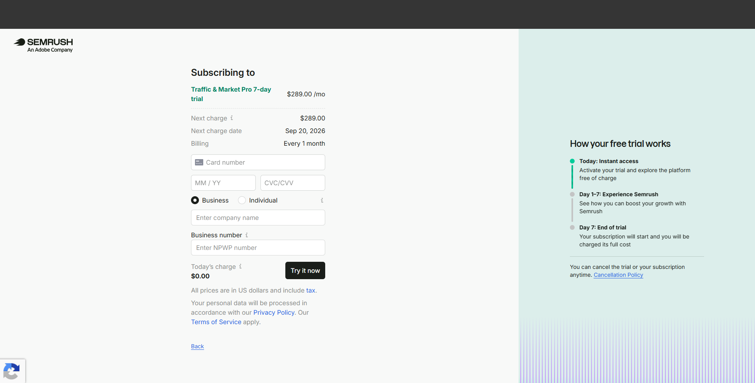Open the Business number info icon
755x383 pixels.
tap(247, 235)
